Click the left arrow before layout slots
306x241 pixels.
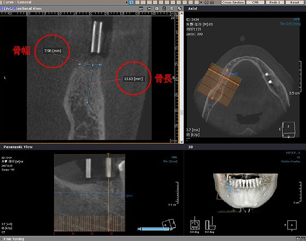pyautogui.click(x=127, y=3)
